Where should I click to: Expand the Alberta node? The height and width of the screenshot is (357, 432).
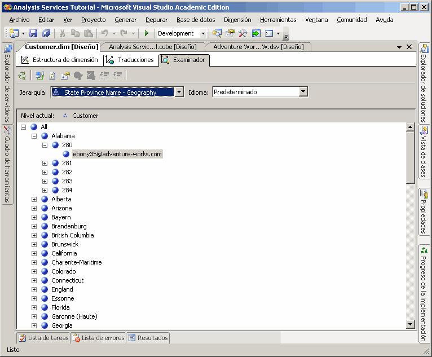(x=34, y=199)
